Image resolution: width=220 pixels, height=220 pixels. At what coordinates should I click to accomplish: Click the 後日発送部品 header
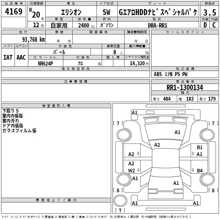pyautogui.click(x=75, y=68)
